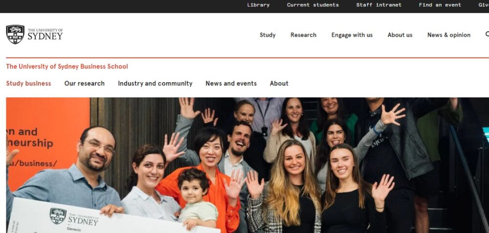Select the Study business tab

(x=28, y=84)
